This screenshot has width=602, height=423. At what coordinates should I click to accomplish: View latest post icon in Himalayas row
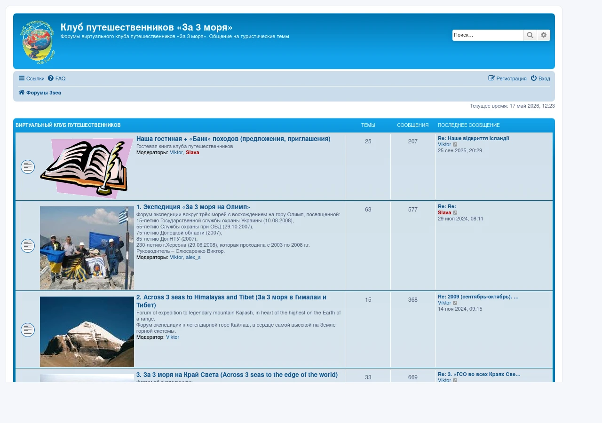[x=455, y=303]
